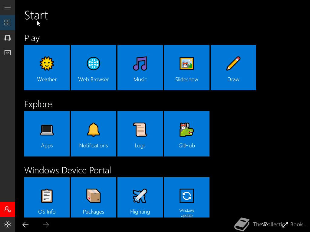Launch the Weather tile

tap(47, 68)
